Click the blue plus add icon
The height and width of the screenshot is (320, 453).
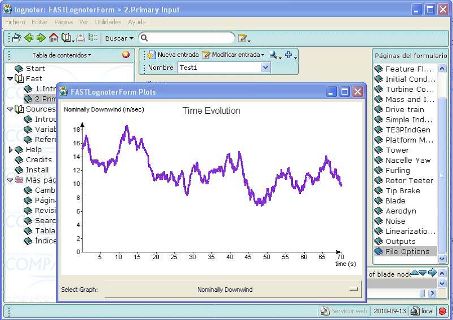pos(288,55)
